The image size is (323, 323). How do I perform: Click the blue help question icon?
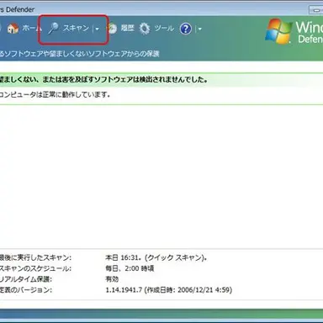pyautogui.click(x=186, y=29)
